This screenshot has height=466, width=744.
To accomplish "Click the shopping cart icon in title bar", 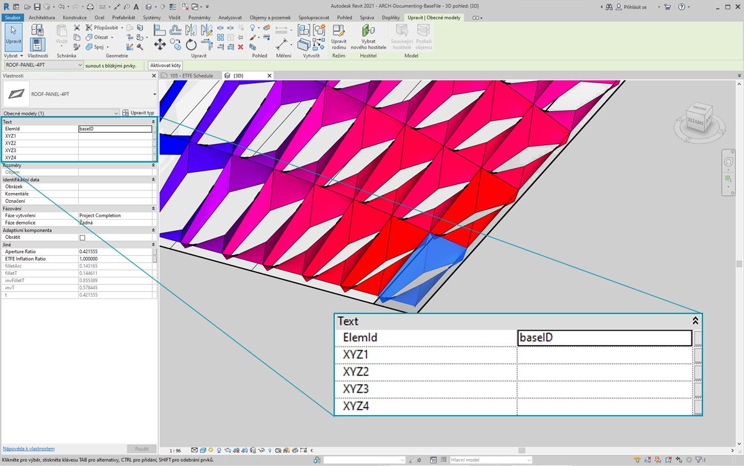I will 667,7.
